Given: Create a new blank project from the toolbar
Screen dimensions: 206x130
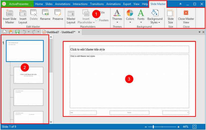Looking at the screenshot, I should click(x=5, y=32).
